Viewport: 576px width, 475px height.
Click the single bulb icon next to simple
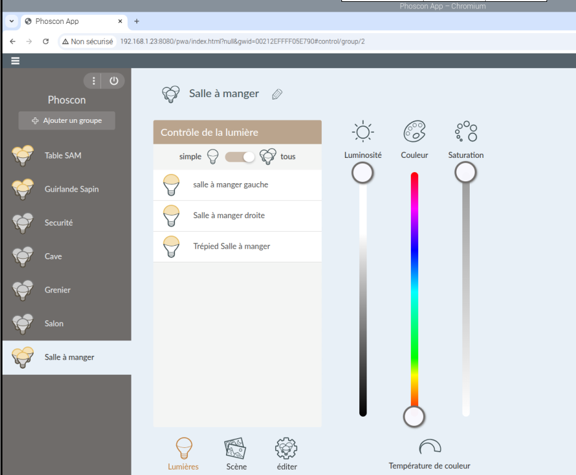[213, 157]
